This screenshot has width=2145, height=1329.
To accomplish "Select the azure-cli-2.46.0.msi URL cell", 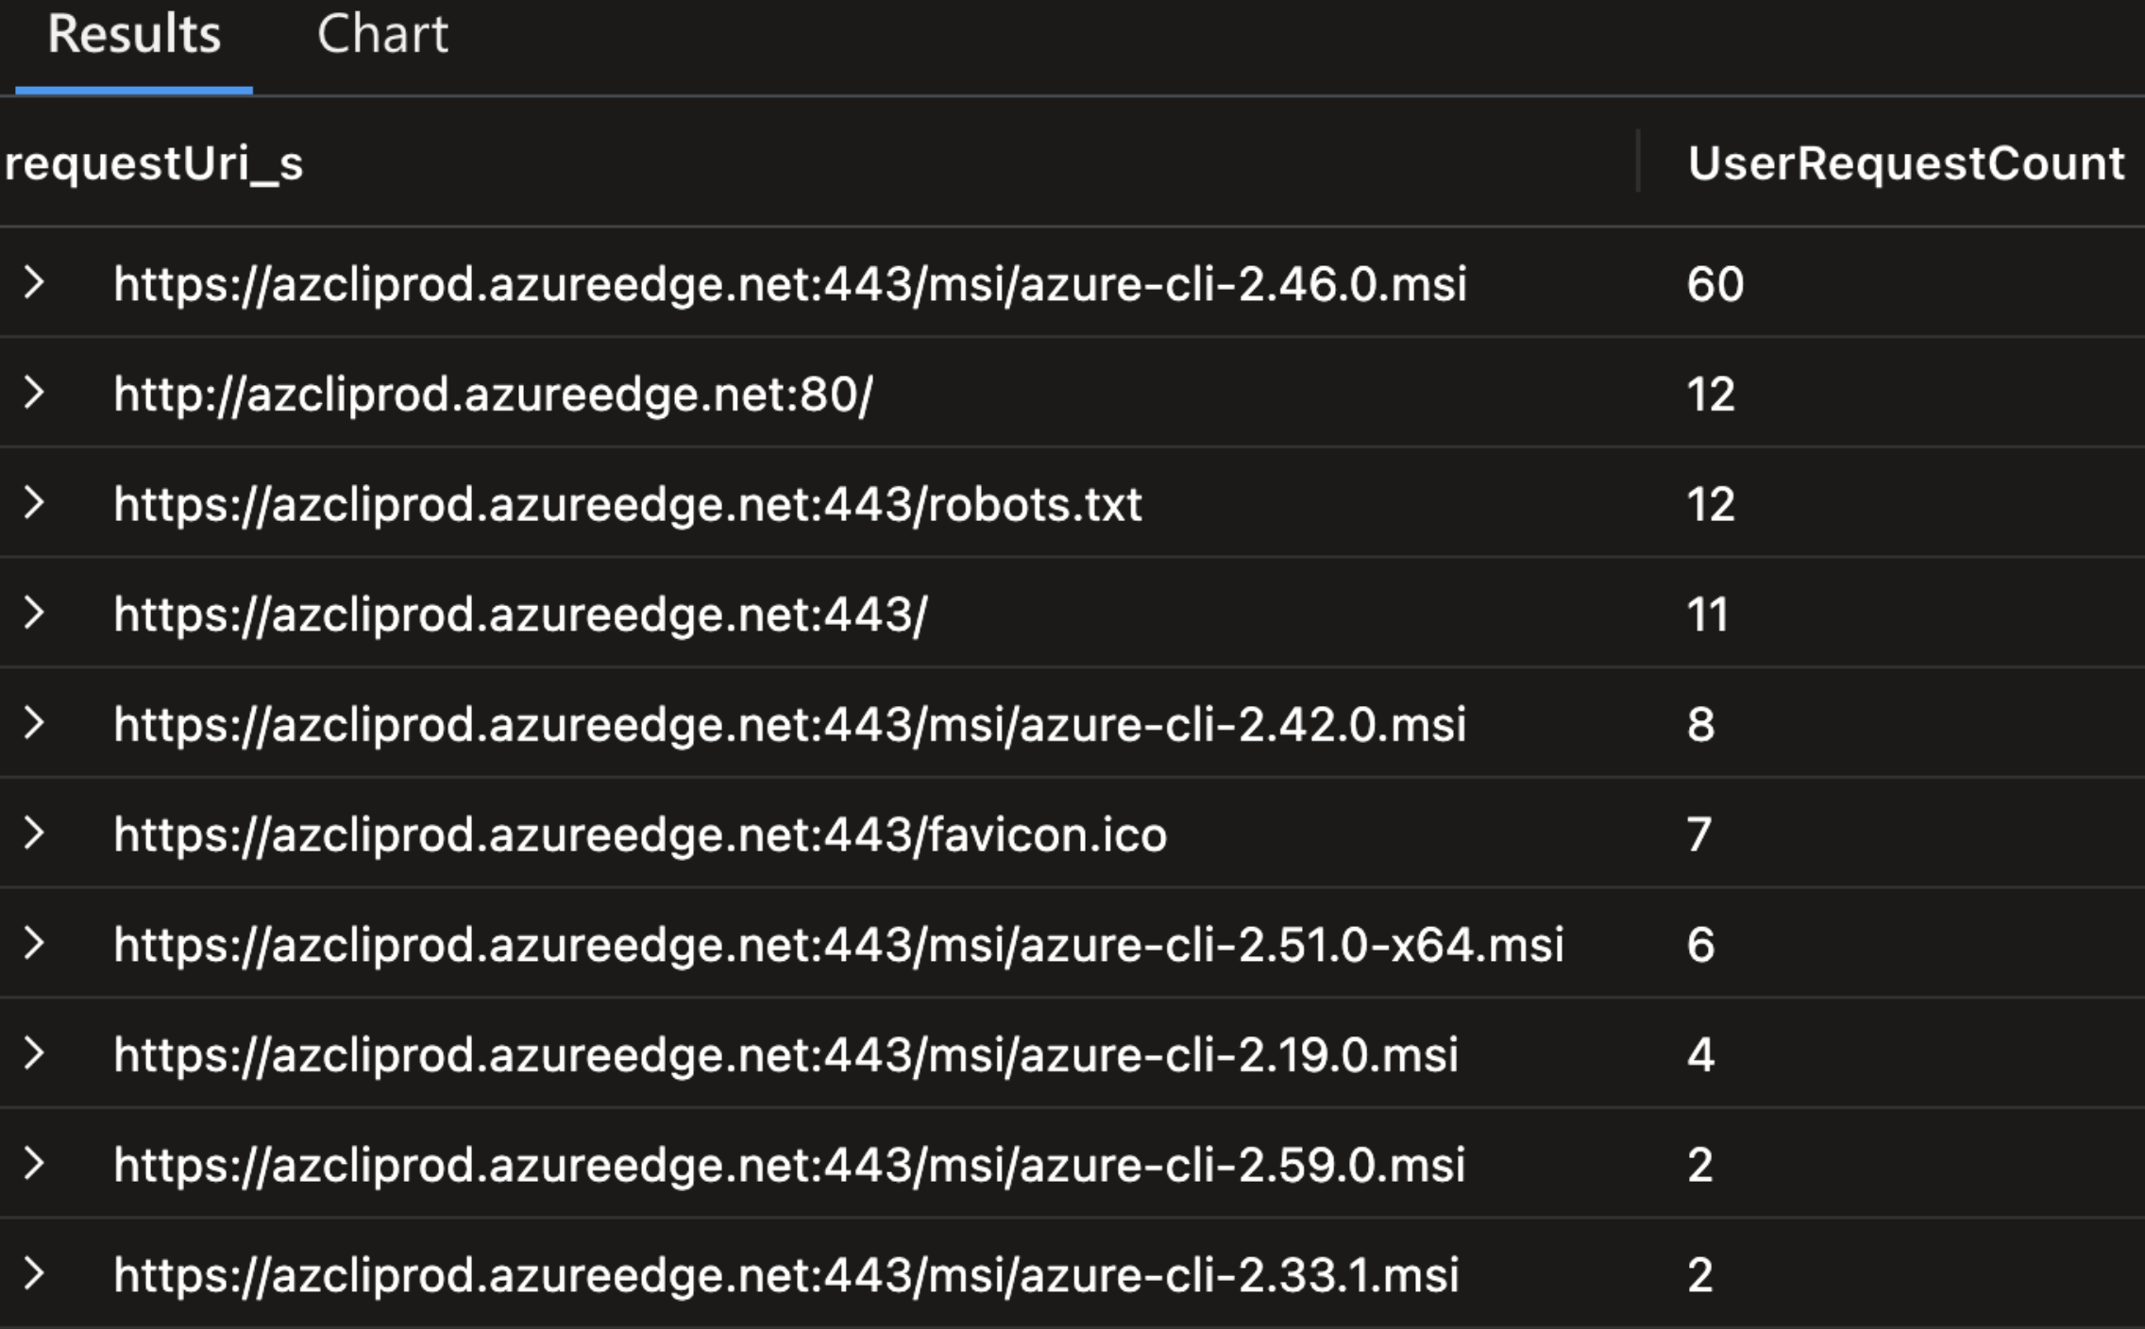I will [790, 284].
